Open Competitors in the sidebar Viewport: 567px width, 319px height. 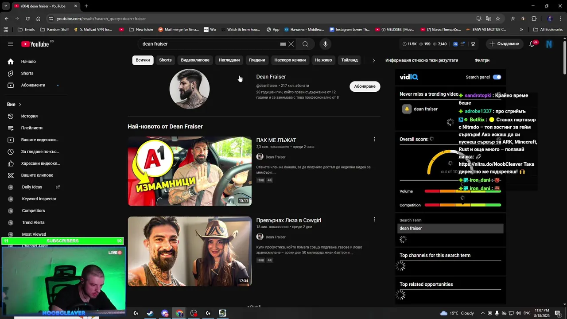(x=34, y=210)
